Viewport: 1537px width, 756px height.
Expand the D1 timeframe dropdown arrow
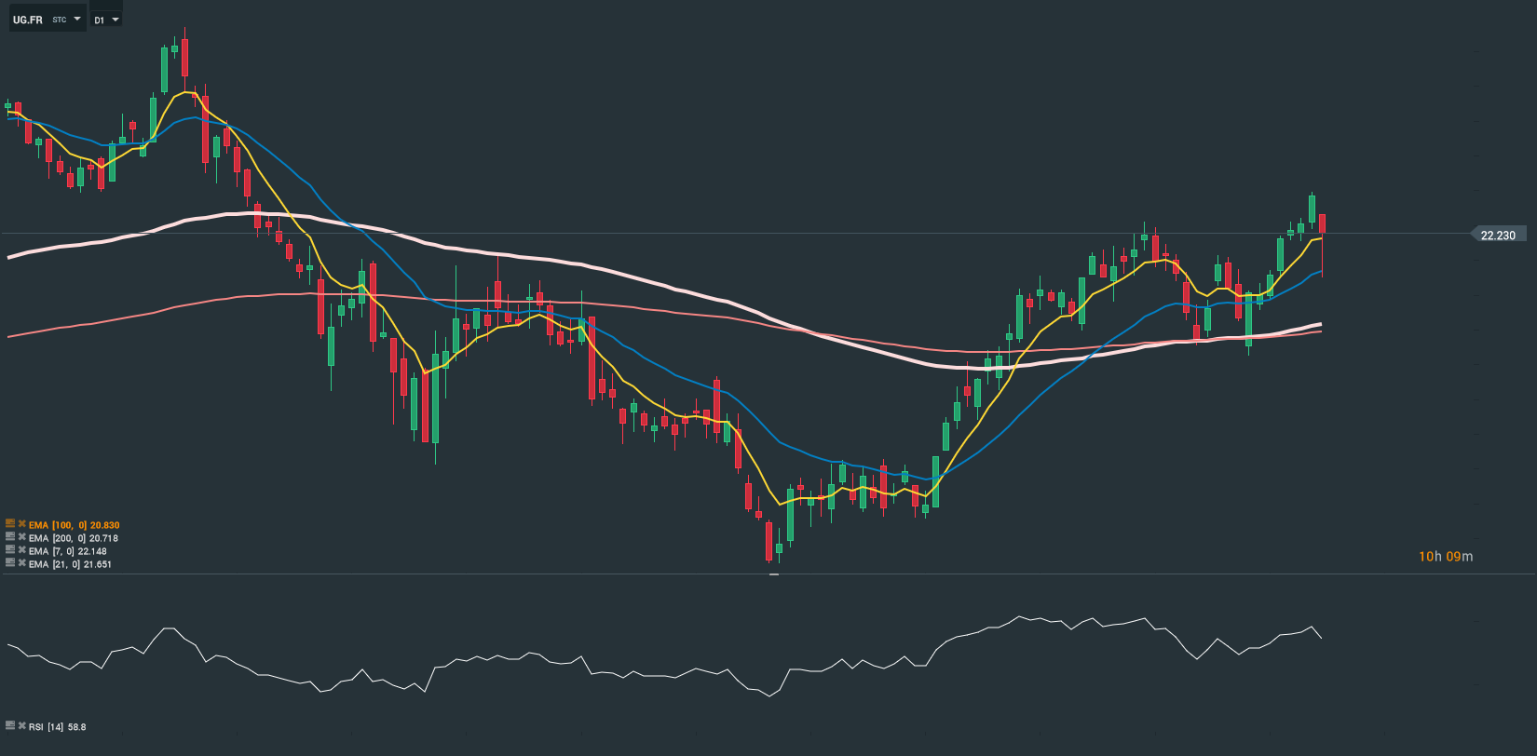[x=116, y=20]
